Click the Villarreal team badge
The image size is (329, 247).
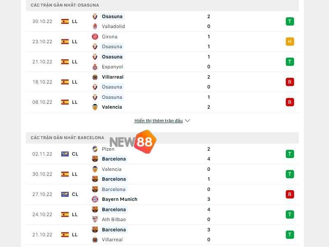(x=94, y=77)
